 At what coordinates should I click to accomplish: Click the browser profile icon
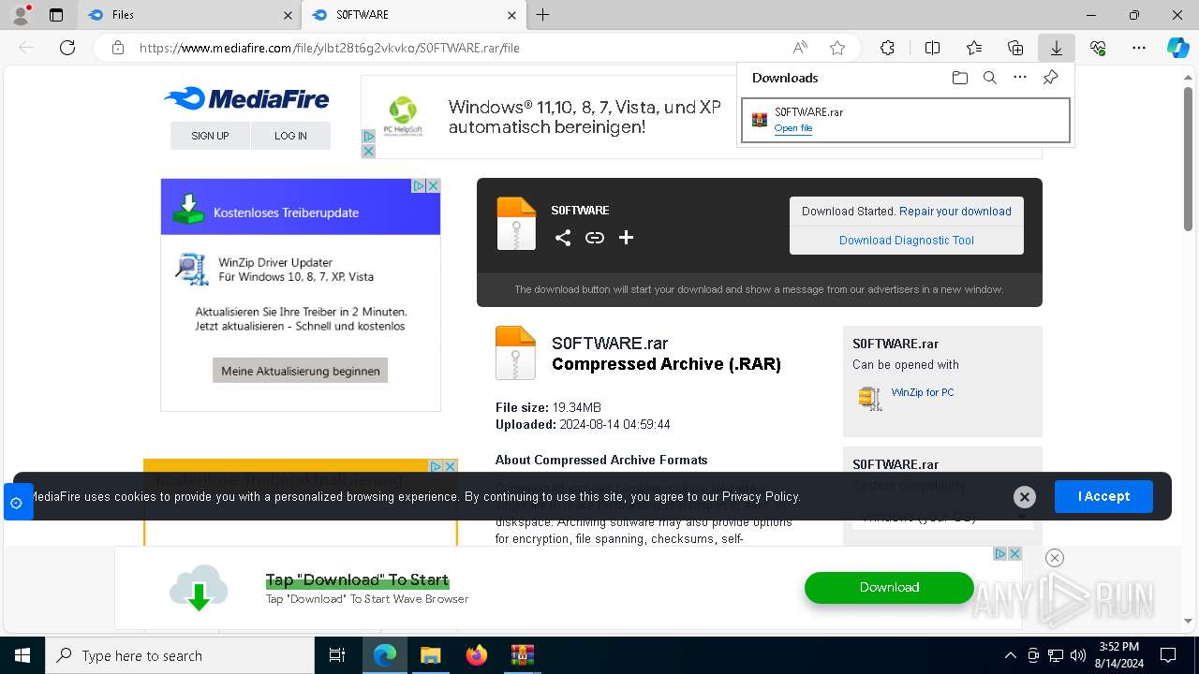(x=21, y=15)
